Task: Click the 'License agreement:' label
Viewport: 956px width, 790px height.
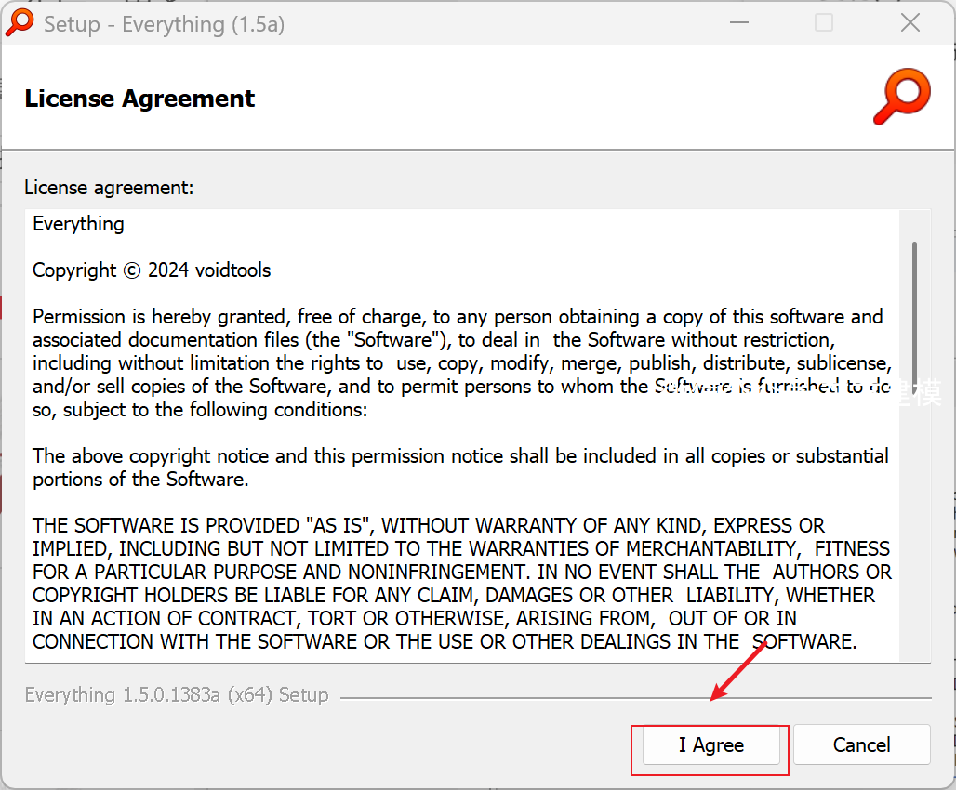Action: click(x=109, y=187)
